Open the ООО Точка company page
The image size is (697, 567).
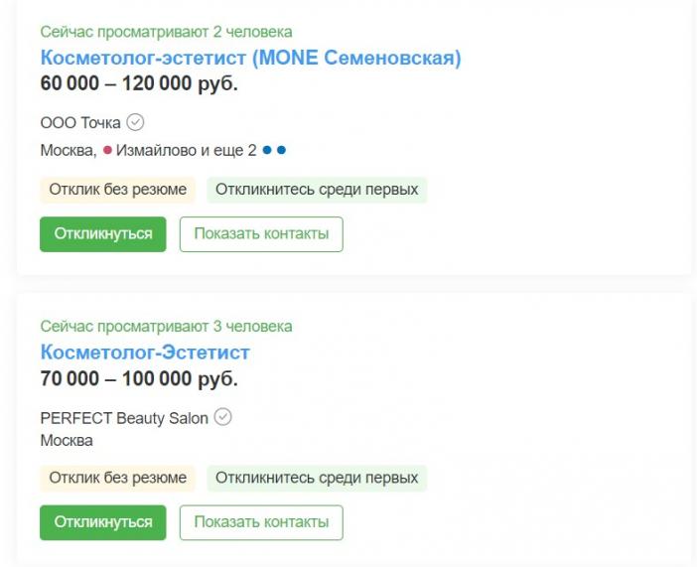(x=80, y=123)
